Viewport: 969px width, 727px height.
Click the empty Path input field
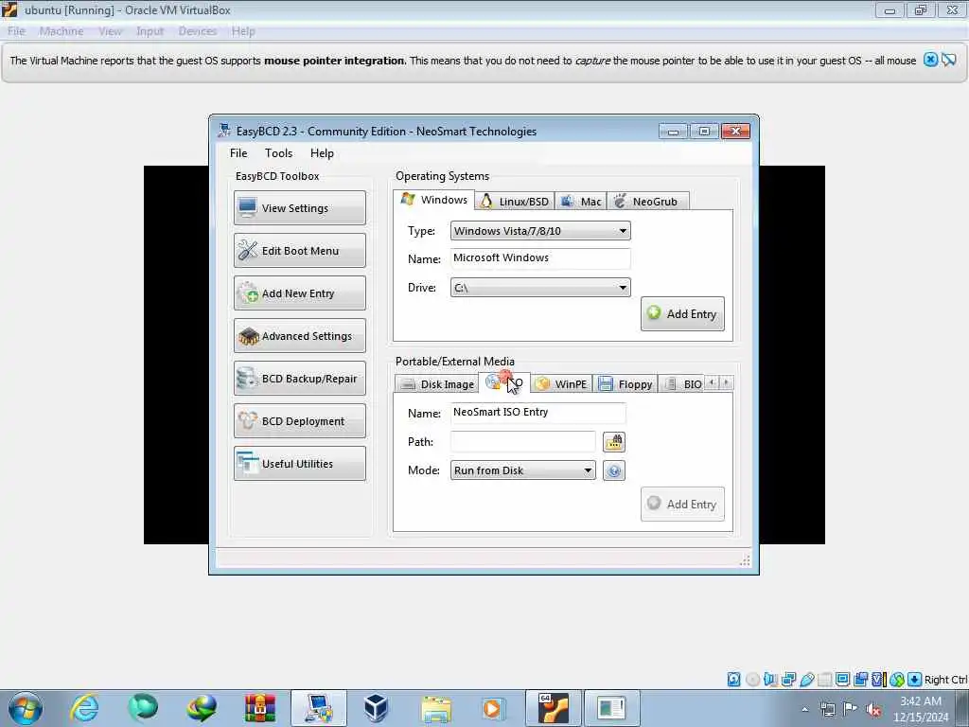[522, 442]
